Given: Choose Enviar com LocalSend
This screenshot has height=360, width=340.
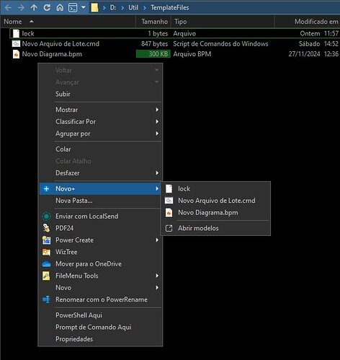Looking at the screenshot, I should point(100,216).
